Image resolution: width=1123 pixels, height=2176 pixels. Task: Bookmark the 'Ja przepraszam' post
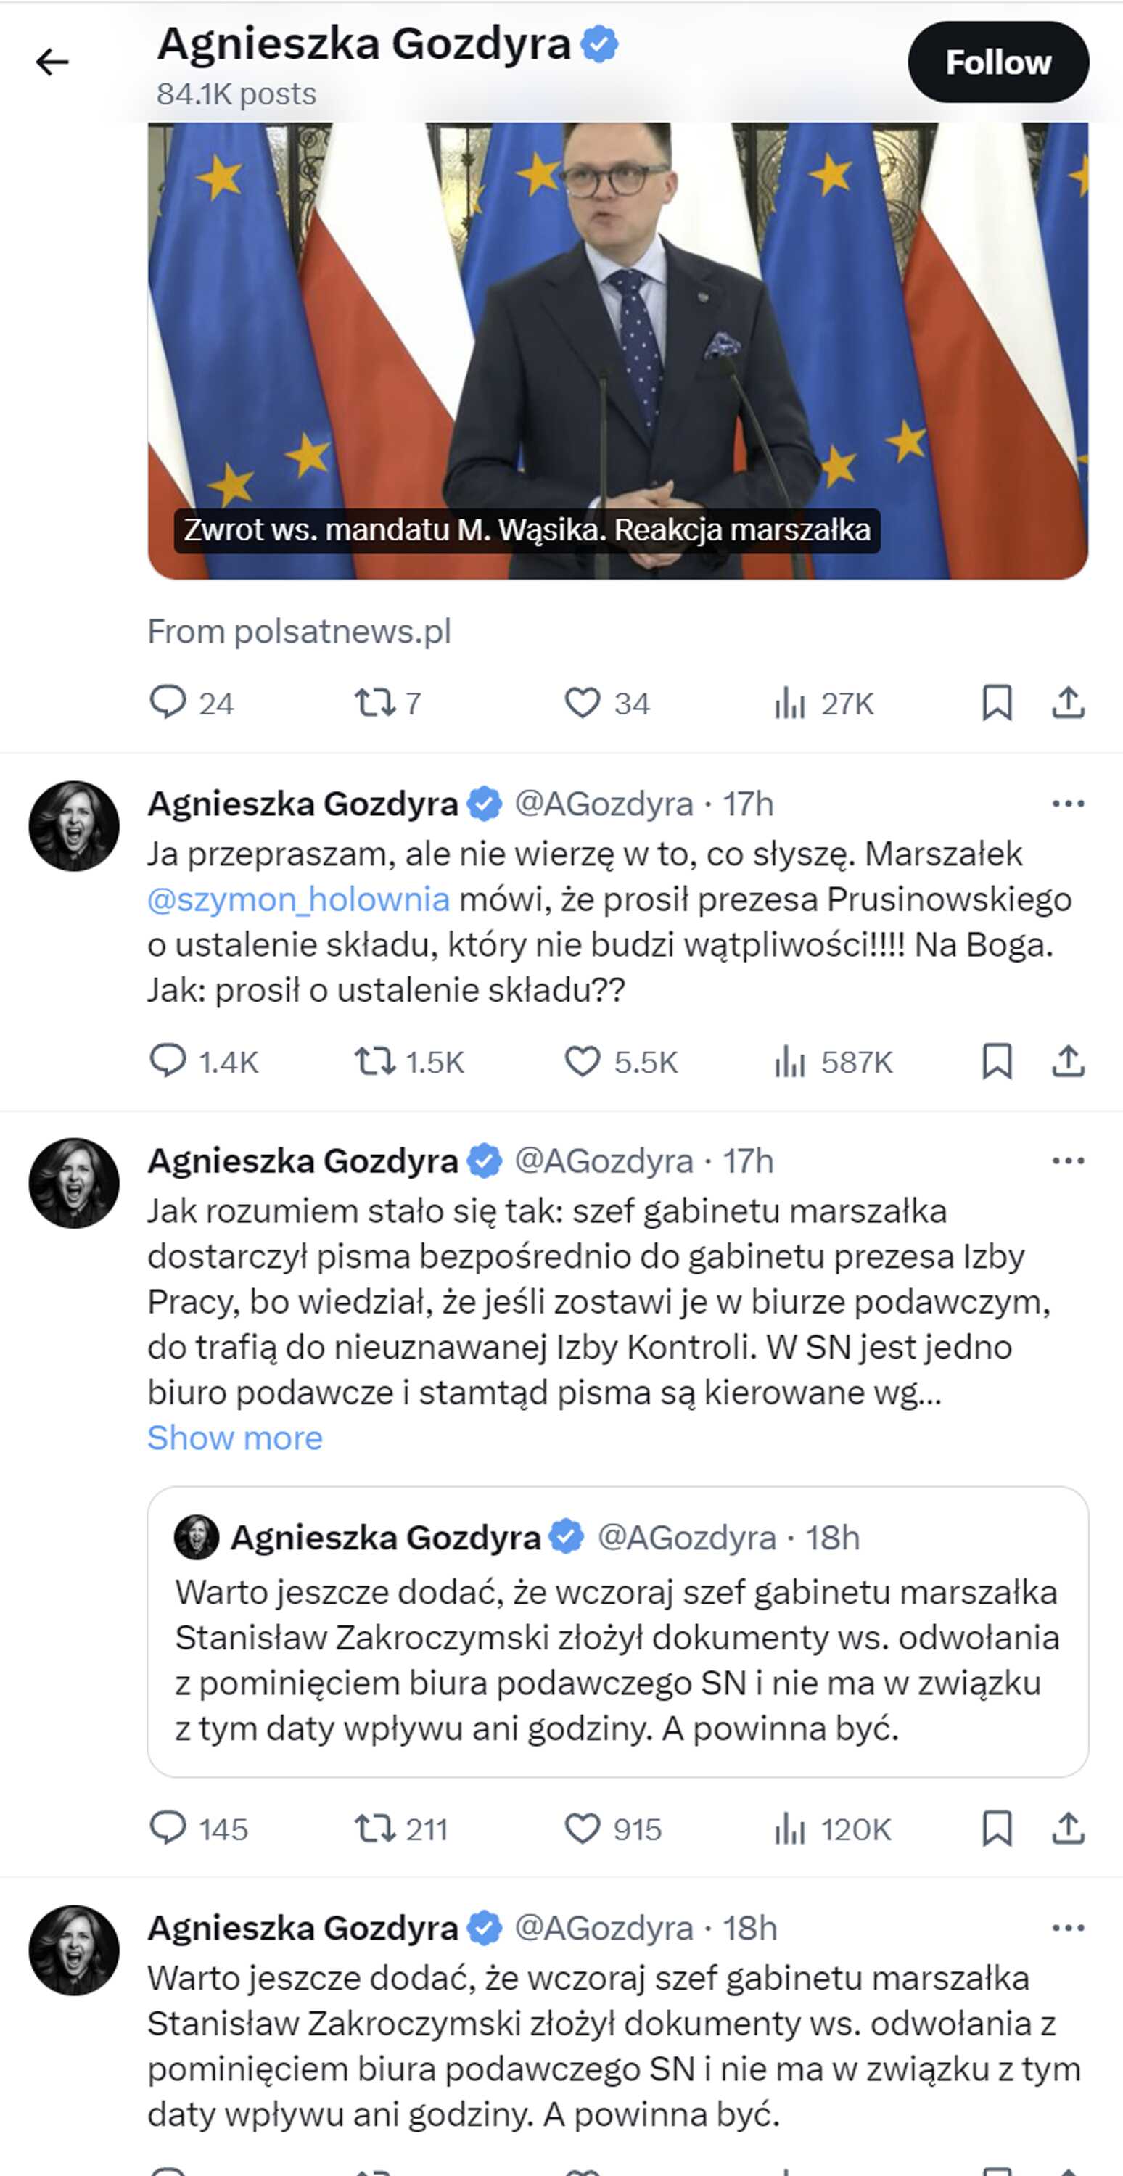[997, 1060]
